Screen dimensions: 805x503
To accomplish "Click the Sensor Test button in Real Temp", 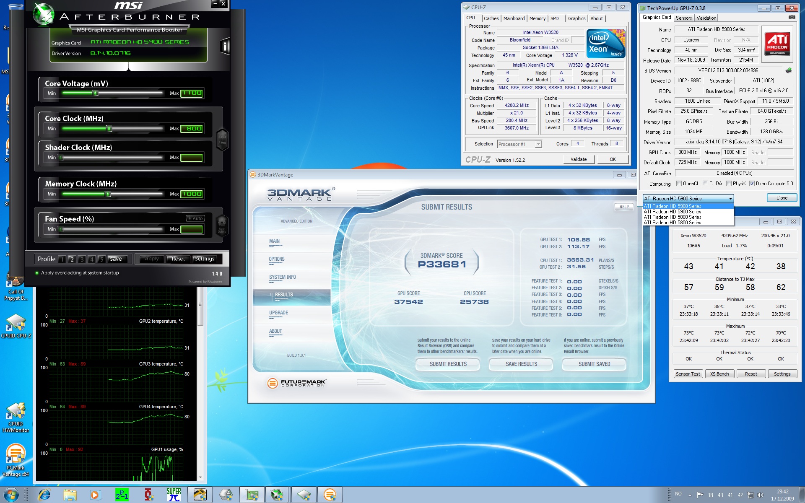I will tap(688, 374).
